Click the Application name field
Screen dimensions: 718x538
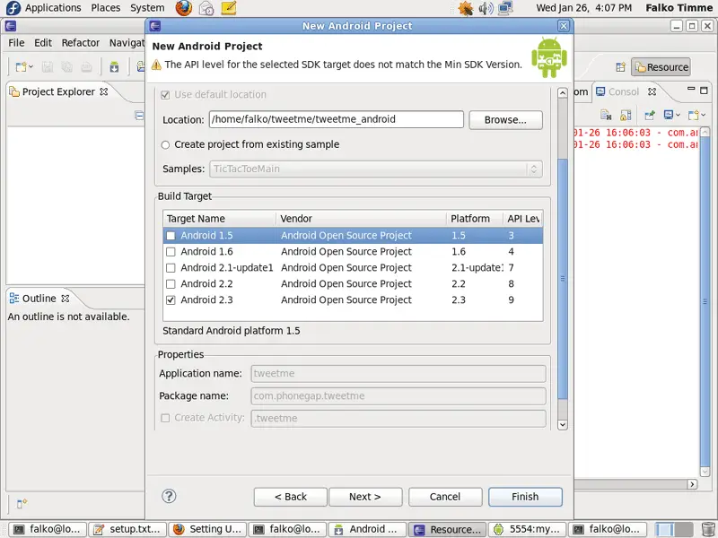[398, 373]
